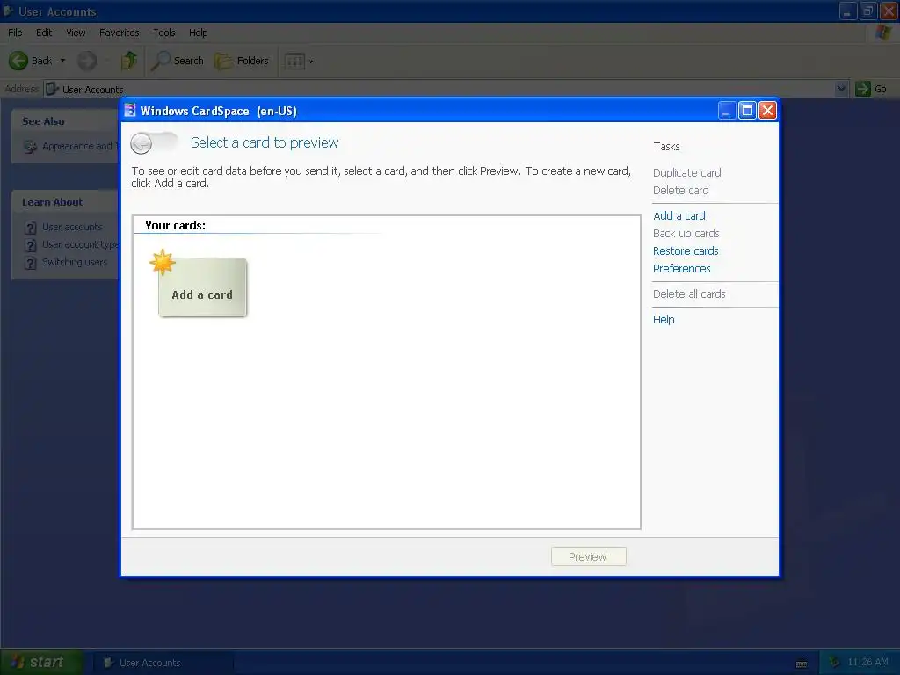The height and width of the screenshot is (675, 900).
Task: Open Restore cards link
Action: (x=686, y=250)
